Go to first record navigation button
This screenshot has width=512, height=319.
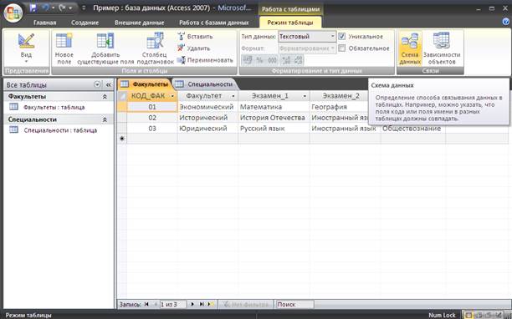[146, 304]
